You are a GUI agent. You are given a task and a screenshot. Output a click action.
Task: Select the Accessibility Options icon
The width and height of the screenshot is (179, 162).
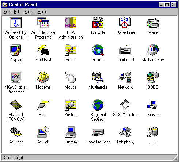pos(16,23)
